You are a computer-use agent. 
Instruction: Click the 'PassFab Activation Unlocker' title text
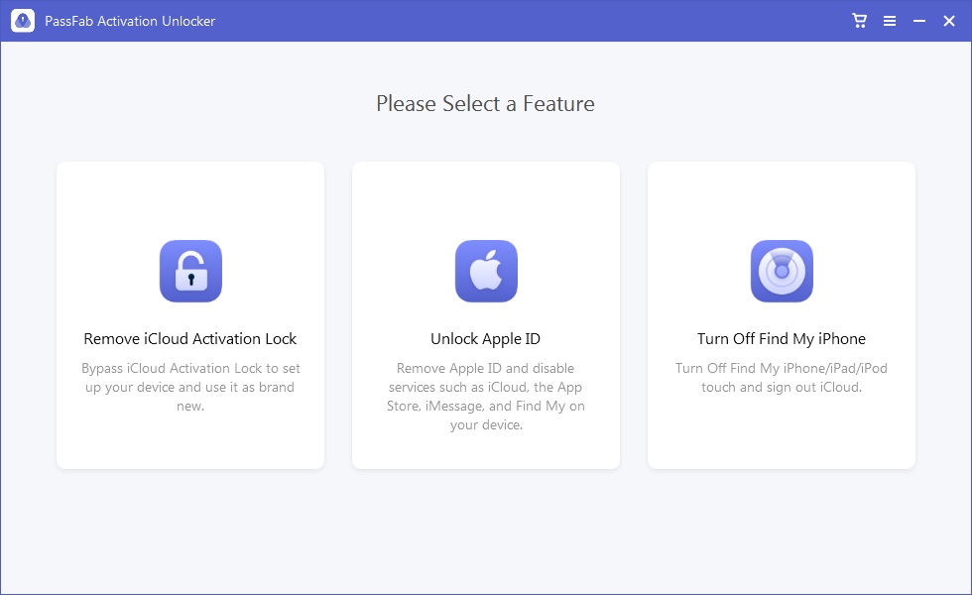click(130, 21)
